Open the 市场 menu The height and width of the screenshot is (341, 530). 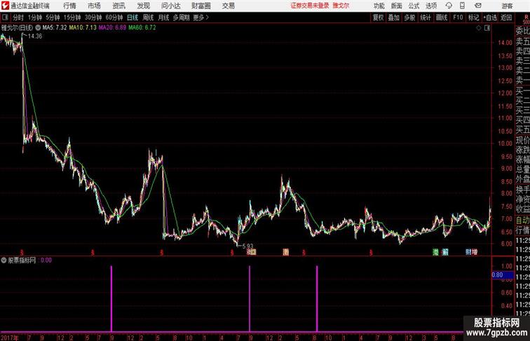pyautogui.click(x=94, y=6)
